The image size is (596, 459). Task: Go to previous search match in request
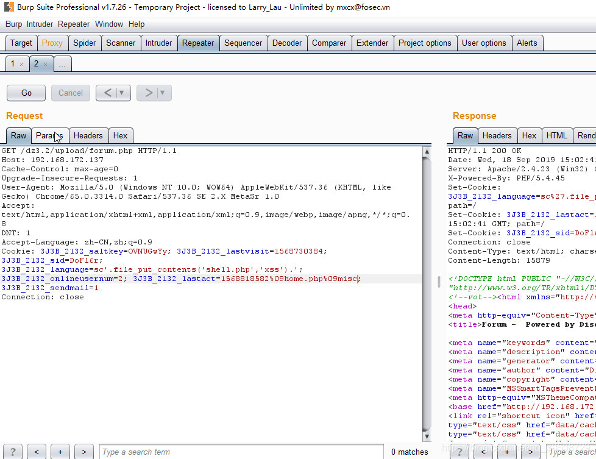[x=37, y=452]
